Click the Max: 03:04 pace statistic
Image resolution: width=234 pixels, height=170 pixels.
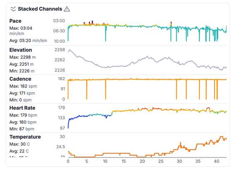click(21, 28)
